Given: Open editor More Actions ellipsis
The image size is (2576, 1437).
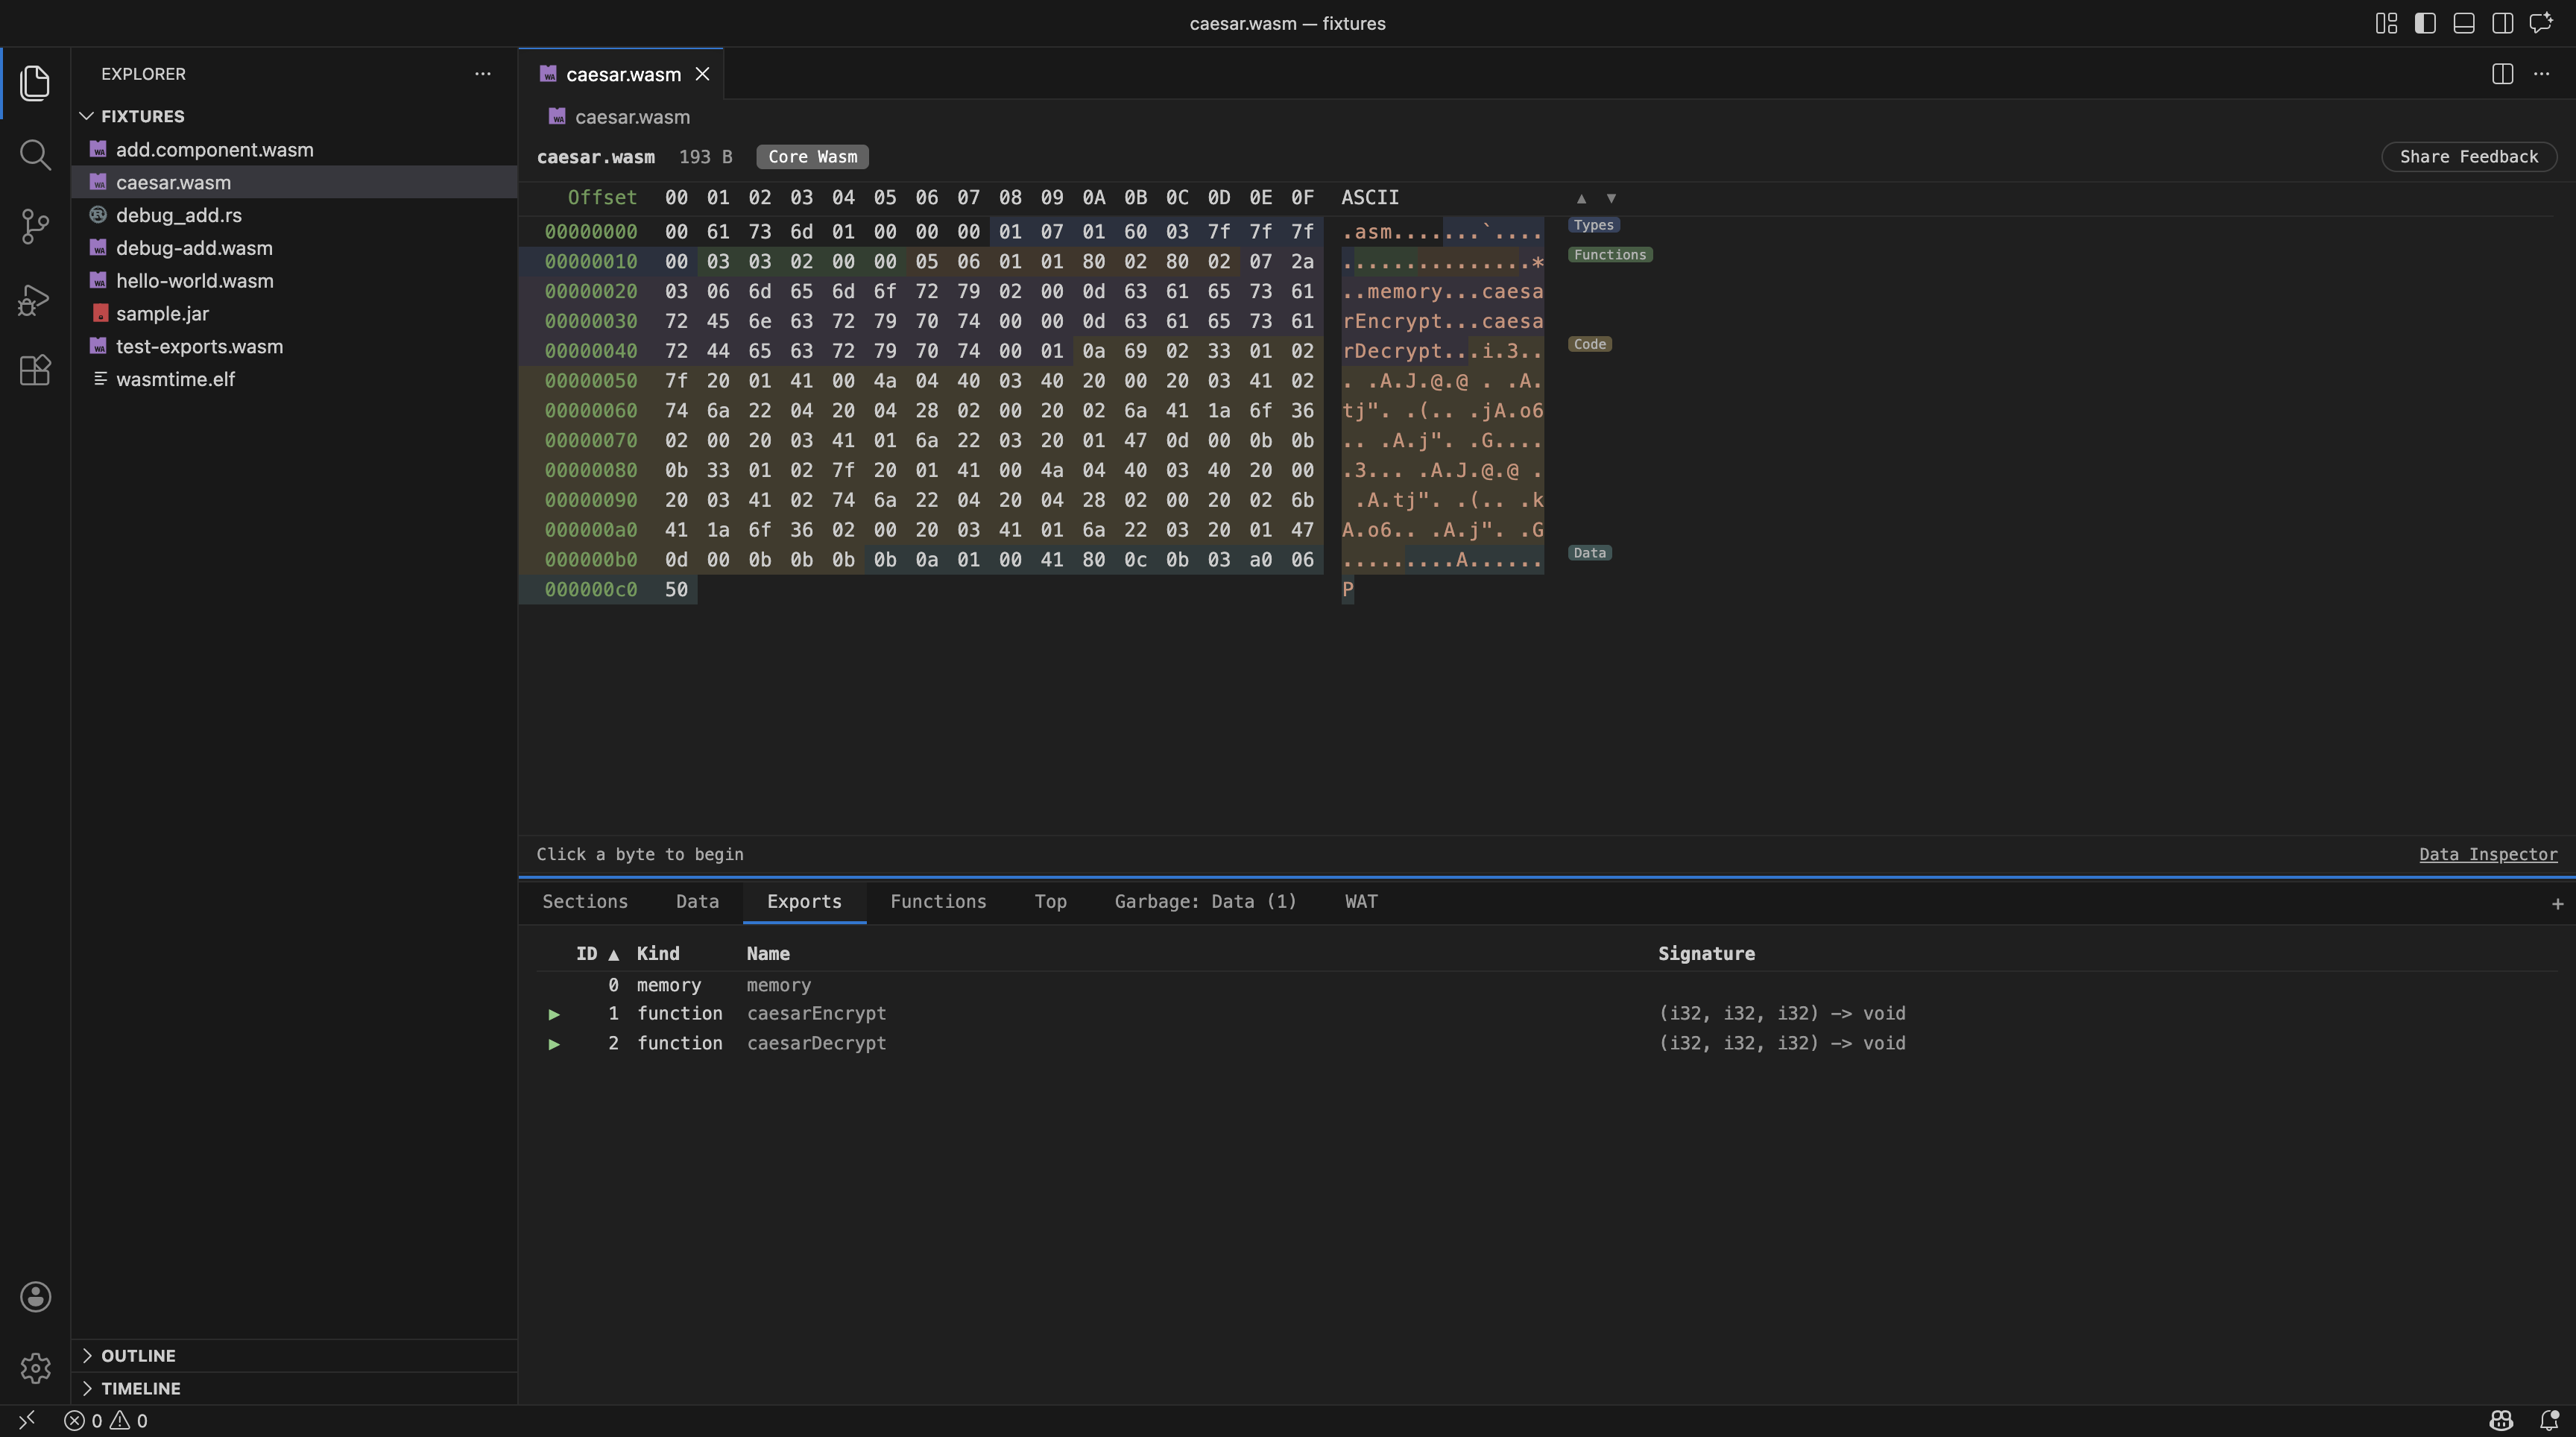Looking at the screenshot, I should [2541, 74].
